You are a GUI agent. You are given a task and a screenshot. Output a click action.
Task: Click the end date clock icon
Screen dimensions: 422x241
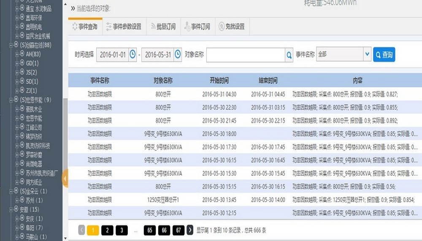coord(178,55)
